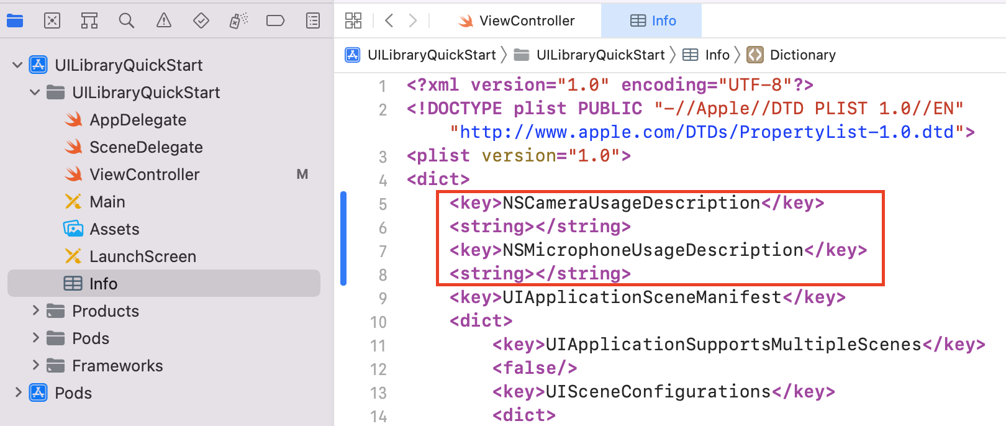Open the Find navigator magnifier icon
This screenshot has width=1006, height=426.
click(127, 20)
